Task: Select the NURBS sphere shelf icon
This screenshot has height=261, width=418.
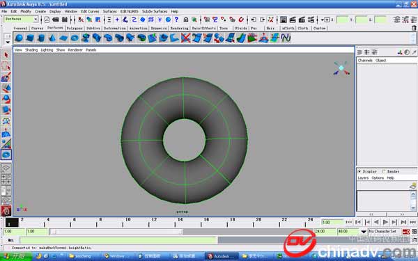Action: (19, 38)
